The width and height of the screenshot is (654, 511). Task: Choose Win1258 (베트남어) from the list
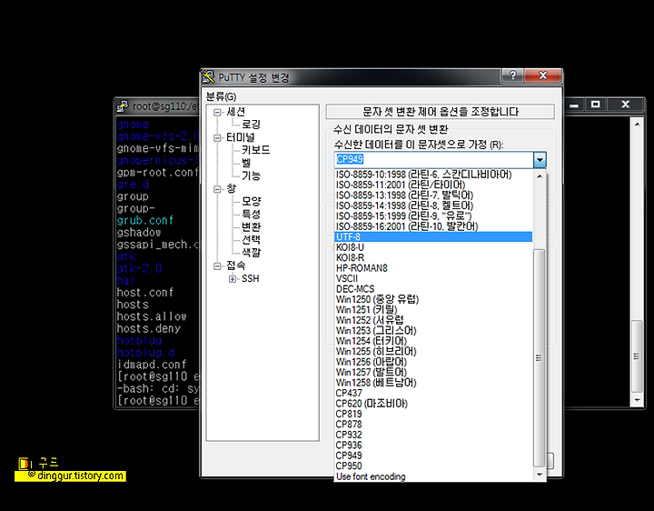[x=433, y=383]
